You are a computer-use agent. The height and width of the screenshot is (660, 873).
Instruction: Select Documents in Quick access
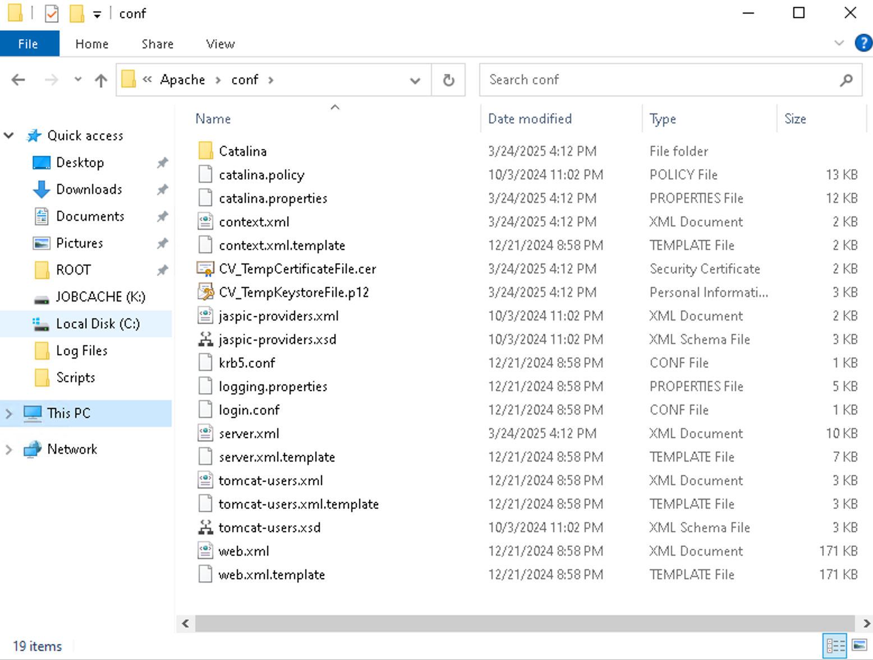[x=90, y=216]
